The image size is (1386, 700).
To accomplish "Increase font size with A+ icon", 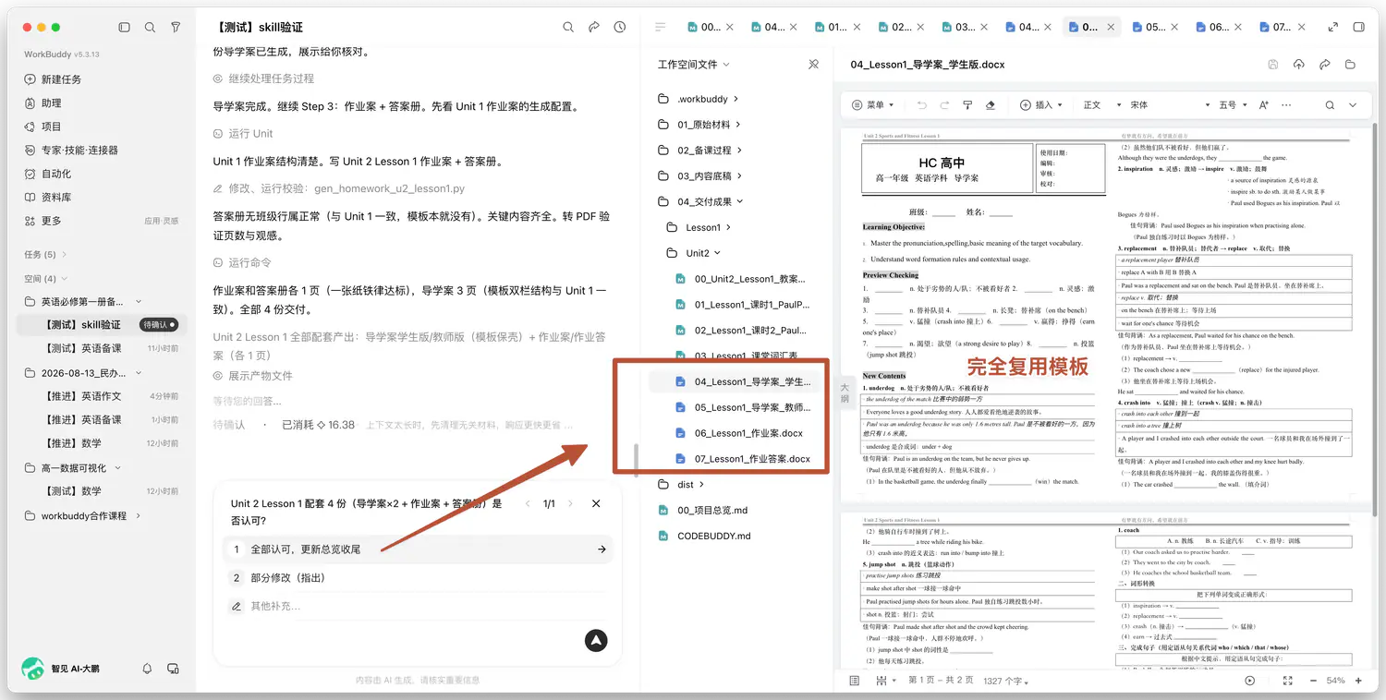I will (1263, 105).
